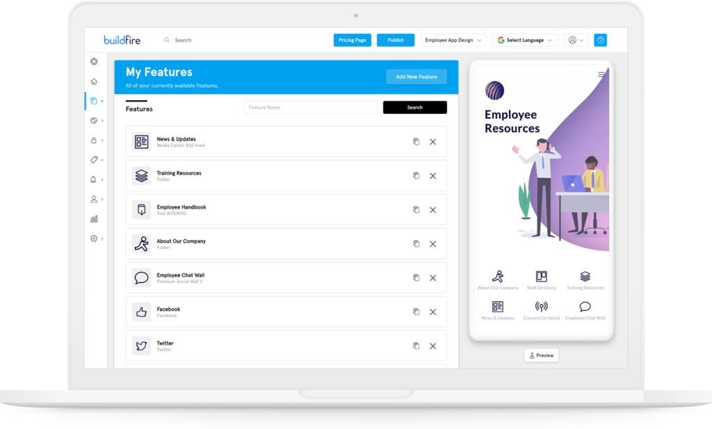Remove the Facebook feature with the X
This screenshot has width=712, height=429.
tap(432, 311)
